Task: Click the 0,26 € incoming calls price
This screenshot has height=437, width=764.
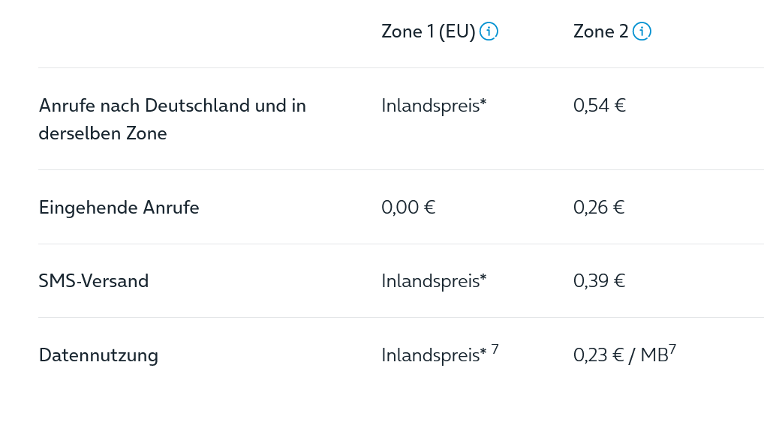Action: [599, 208]
